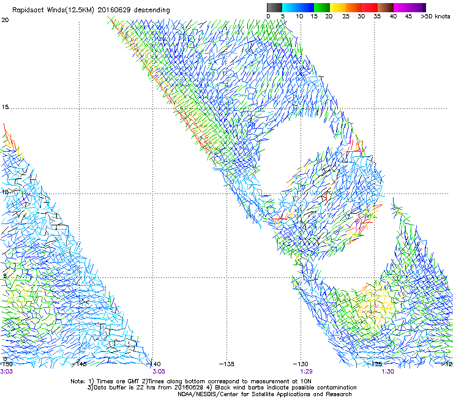This screenshot has width=453, height=398.
Task: Click the longitude label -145
Action: [79, 364]
